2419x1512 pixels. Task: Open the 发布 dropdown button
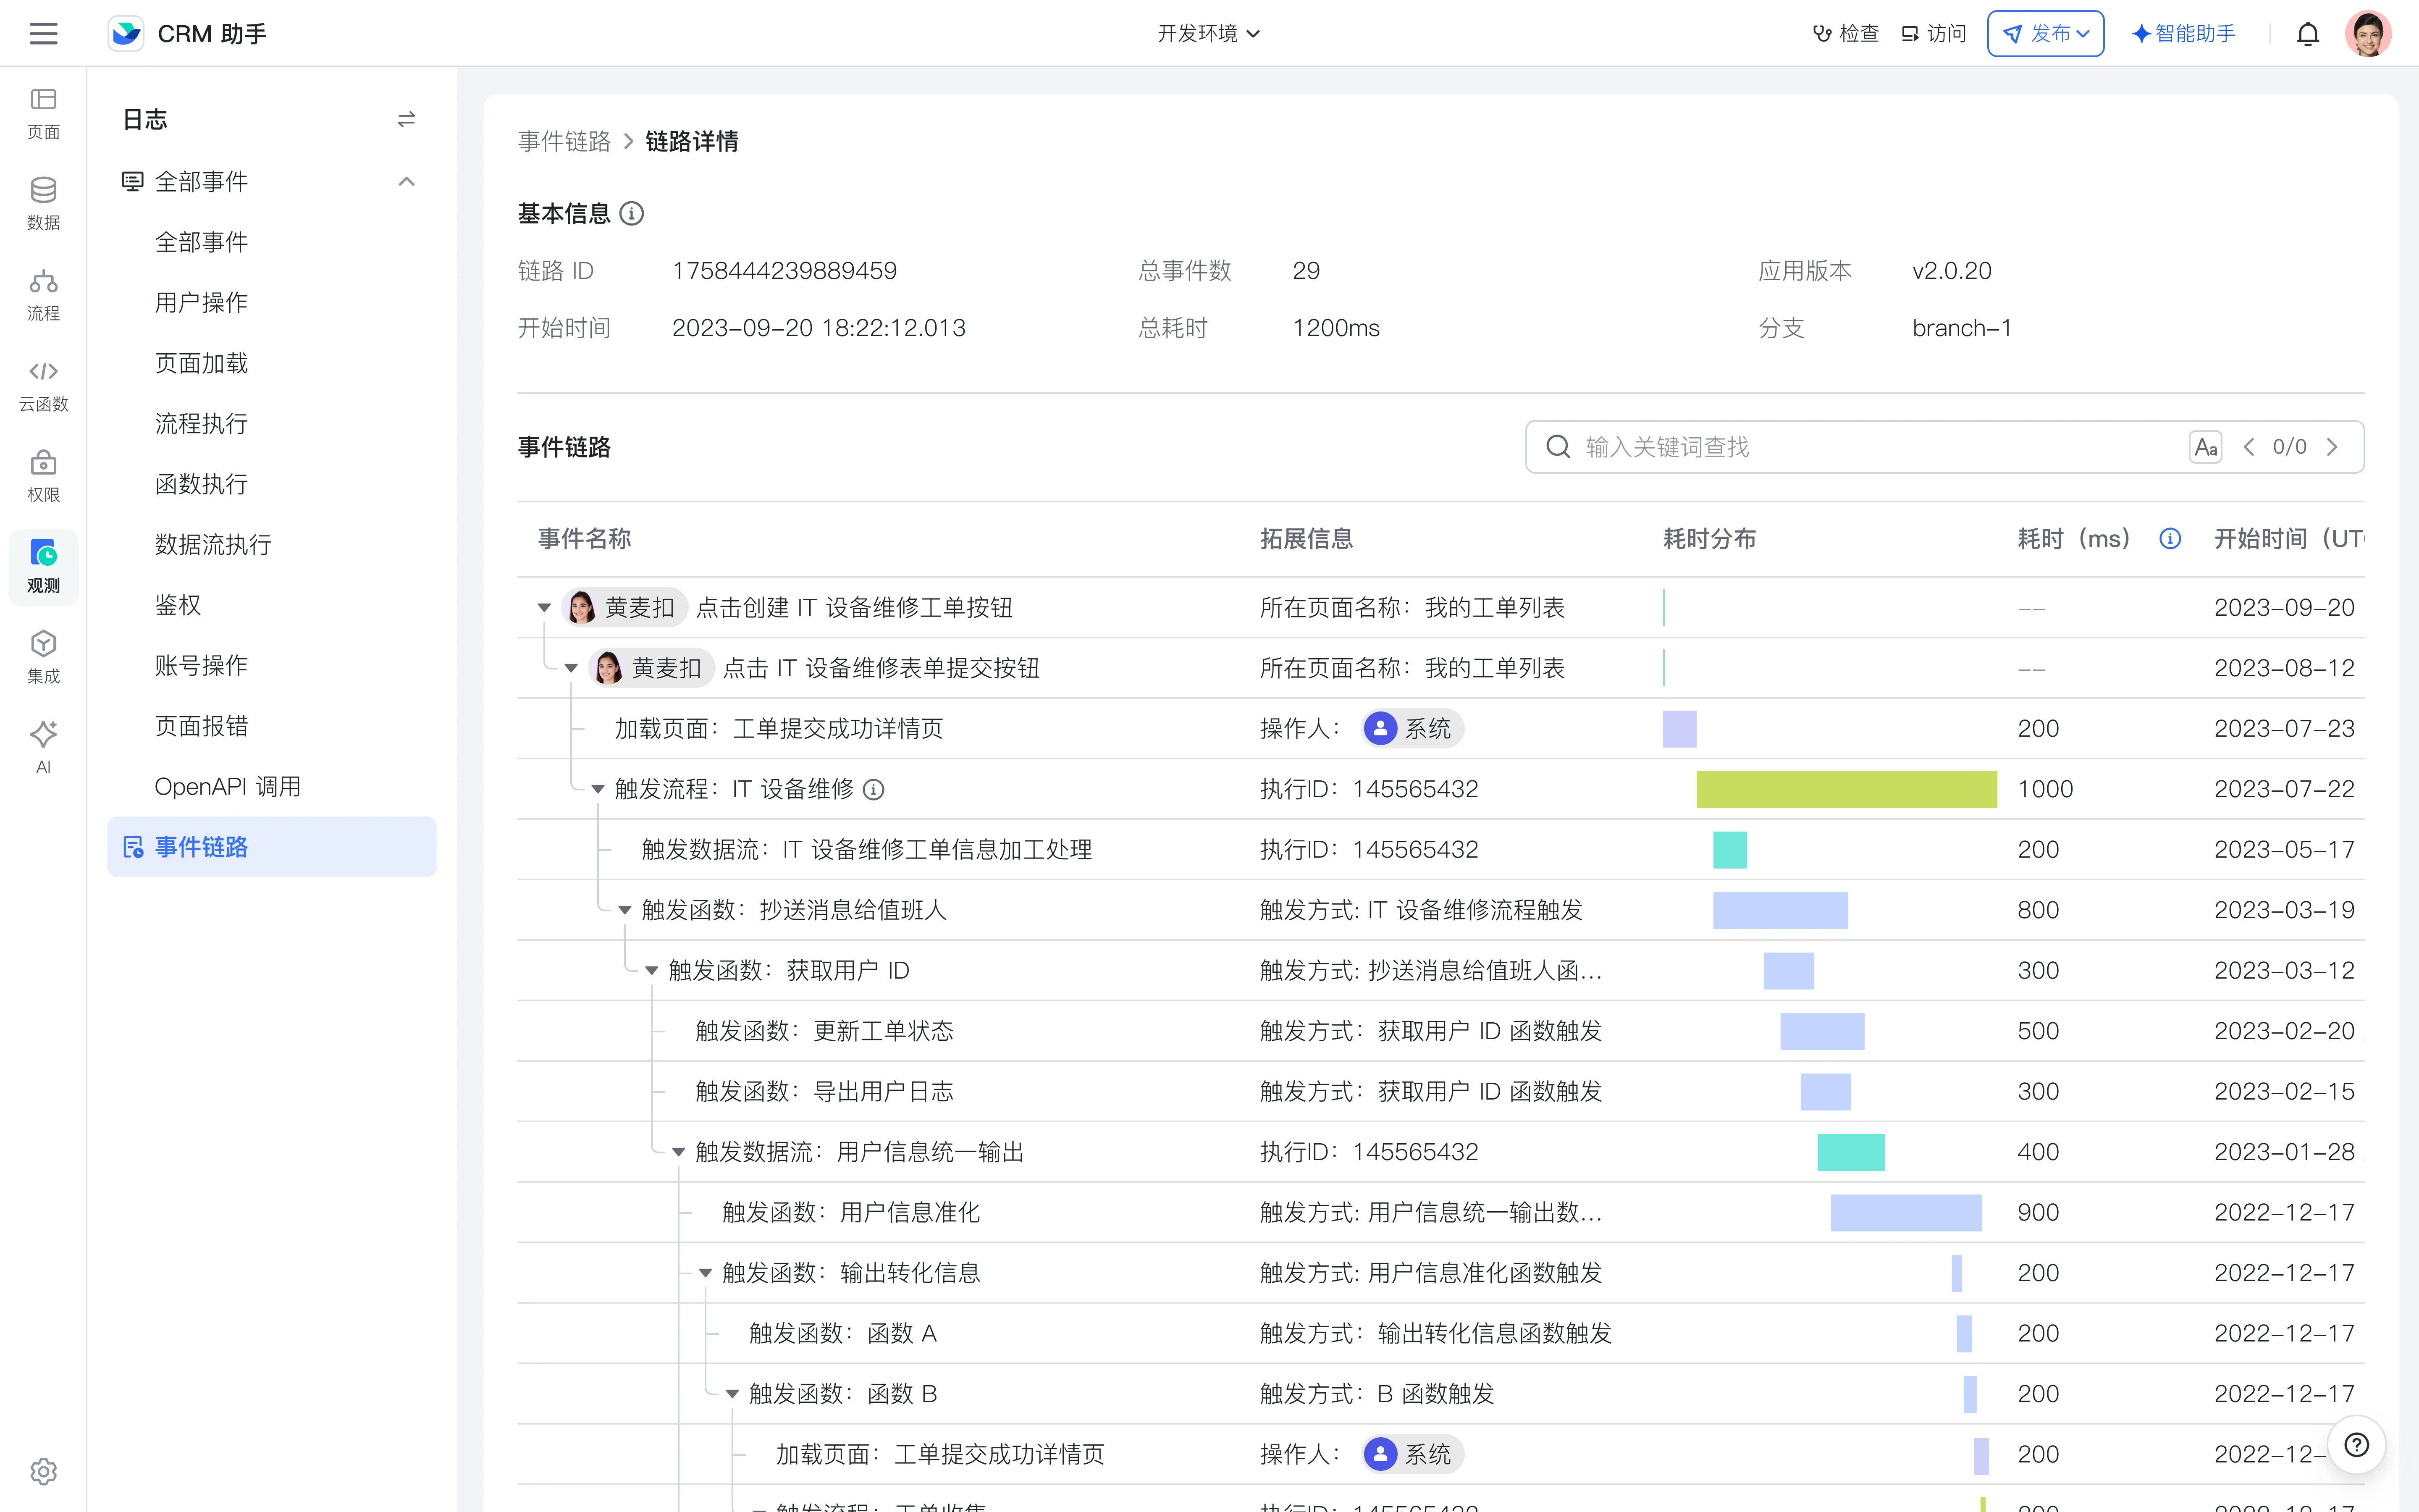click(x=2045, y=34)
